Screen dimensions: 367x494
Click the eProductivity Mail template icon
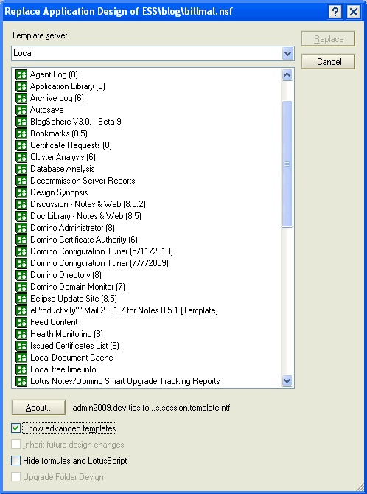(x=21, y=310)
